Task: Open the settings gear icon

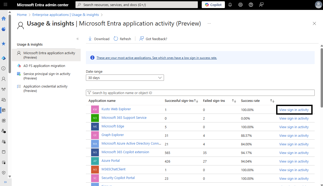Action: click(240, 5)
